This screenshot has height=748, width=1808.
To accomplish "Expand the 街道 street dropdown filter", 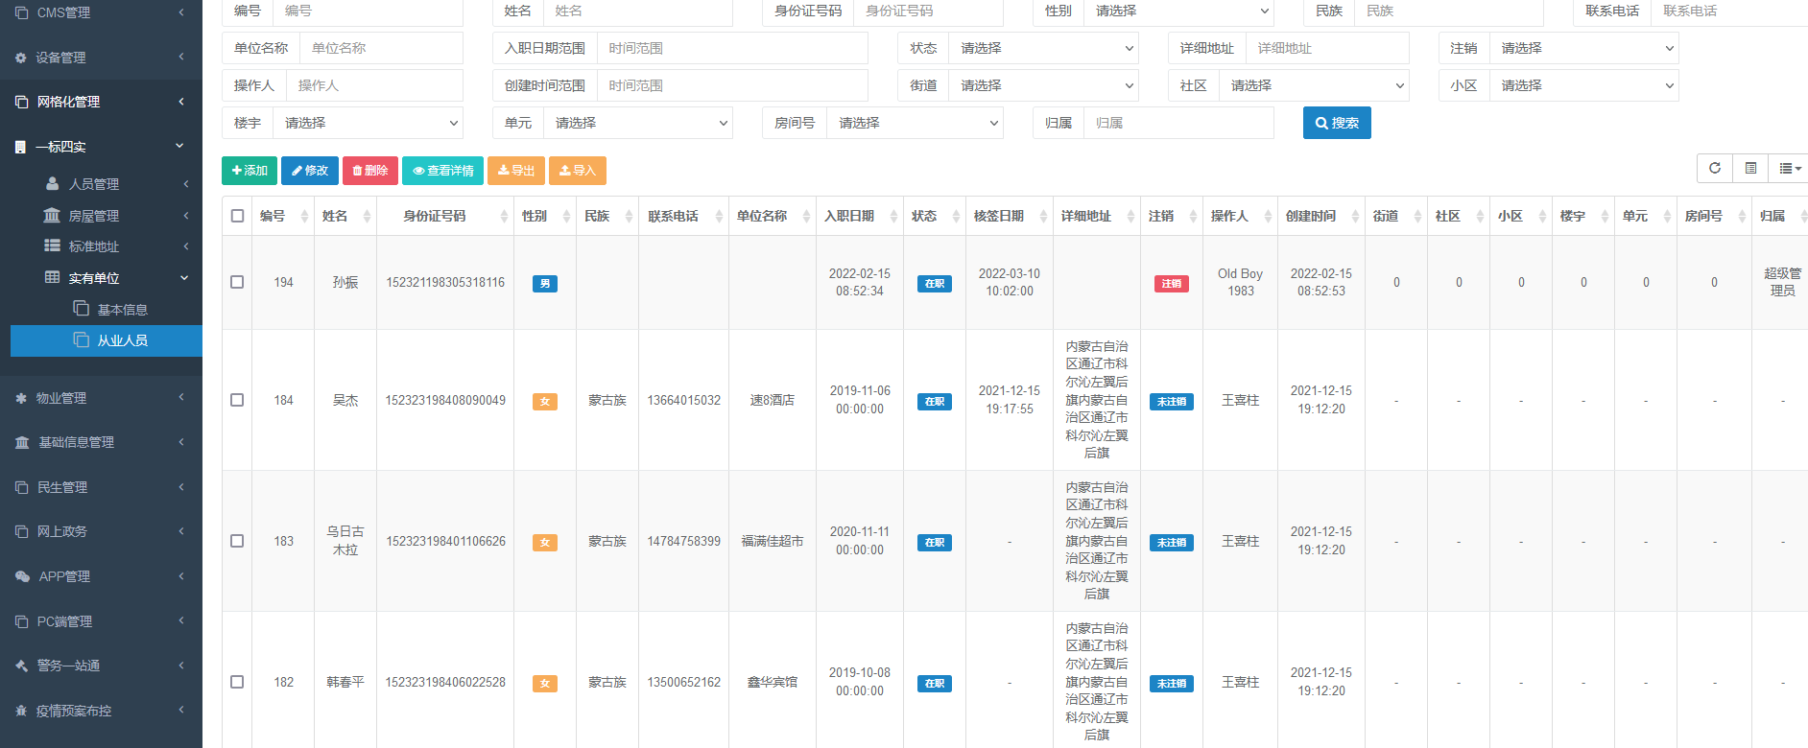I will point(1043,85).
